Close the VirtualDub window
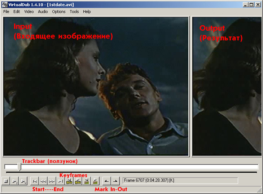Viewport: 263px width, 194px height. click(258, 5)
